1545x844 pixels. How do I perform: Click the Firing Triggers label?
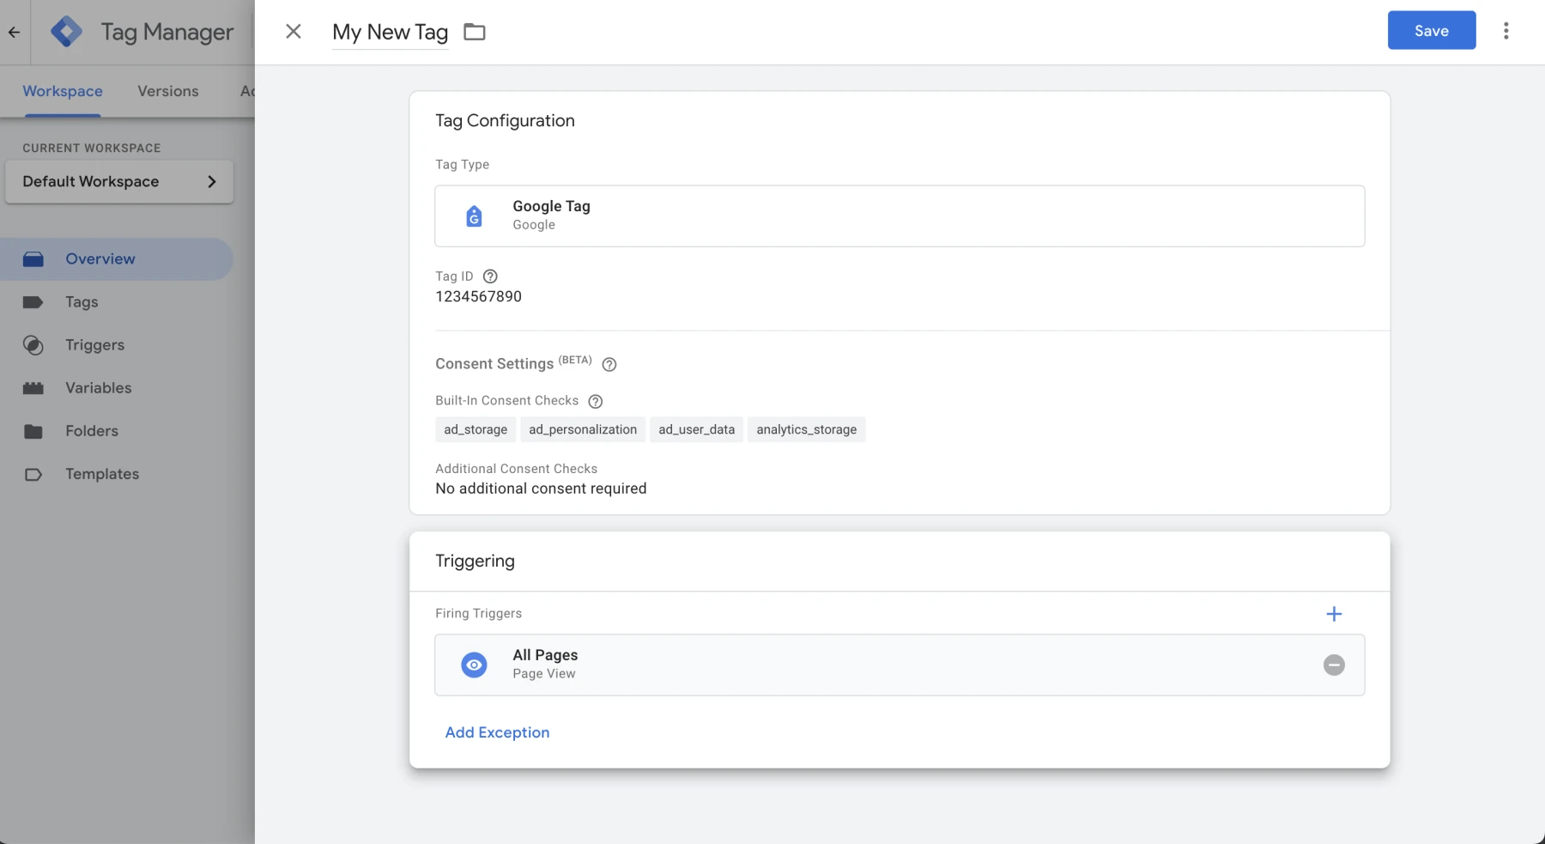(x=478, y=613)
